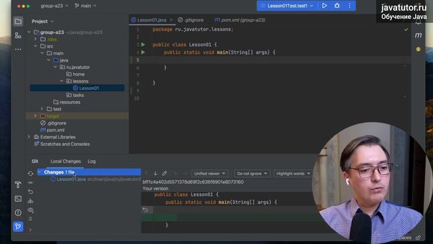This screenshot has width=433, height=244.
Task: Close the Lesson01.java editor tab
Action: pos(171,20)
